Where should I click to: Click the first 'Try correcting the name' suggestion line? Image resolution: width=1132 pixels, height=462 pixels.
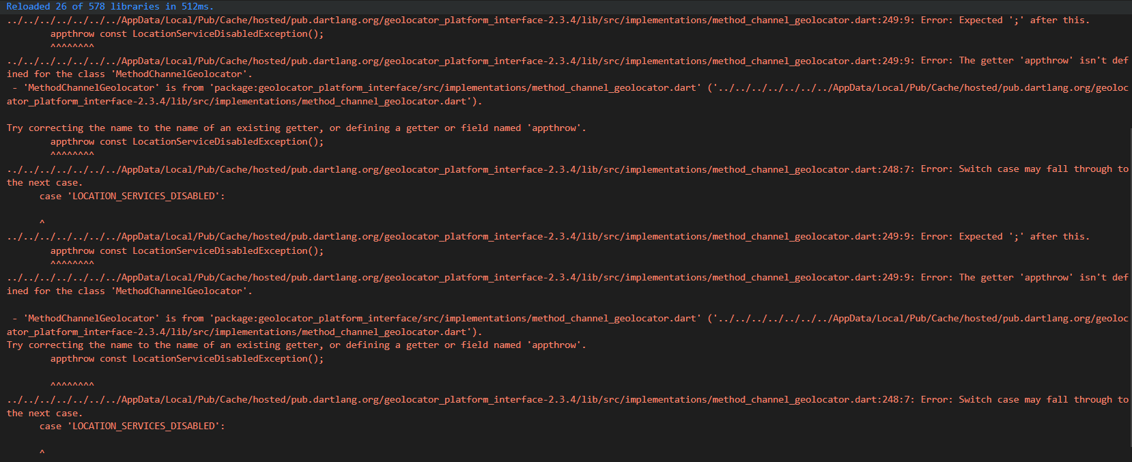[296, 128]
